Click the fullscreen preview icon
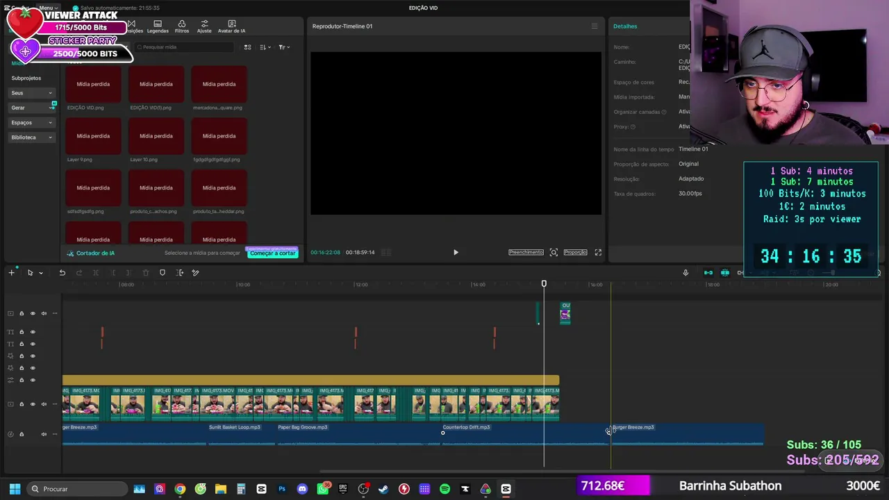Viewport: 889px width, 500px height. click(x=598, y=252)
